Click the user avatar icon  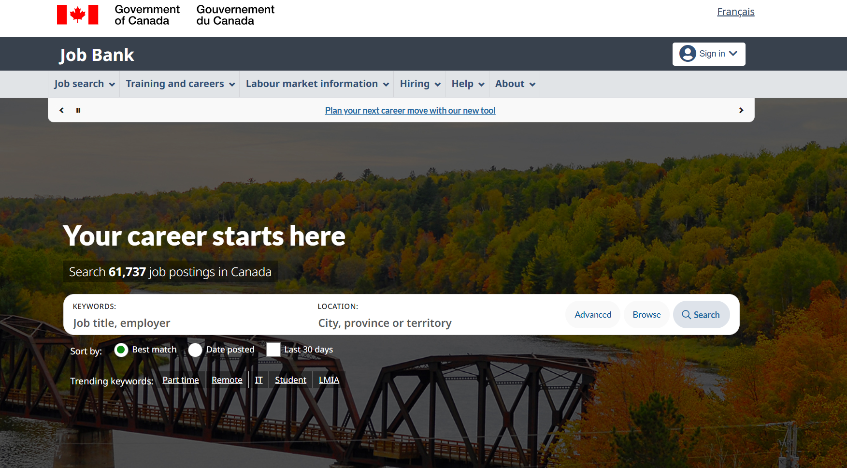click(688, 54)
